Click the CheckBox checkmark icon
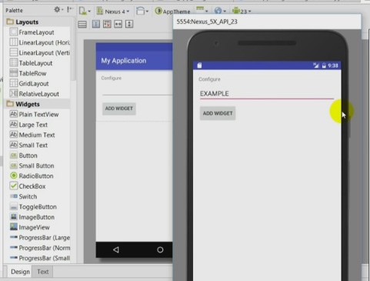This screenshot has width=370, height=281. (13, 186)
